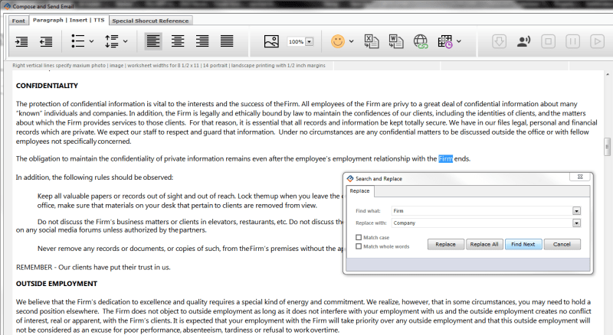Cancel the Search and Replace dialog
This screenshot has height=335, width=613.
[x=562, y=245]
